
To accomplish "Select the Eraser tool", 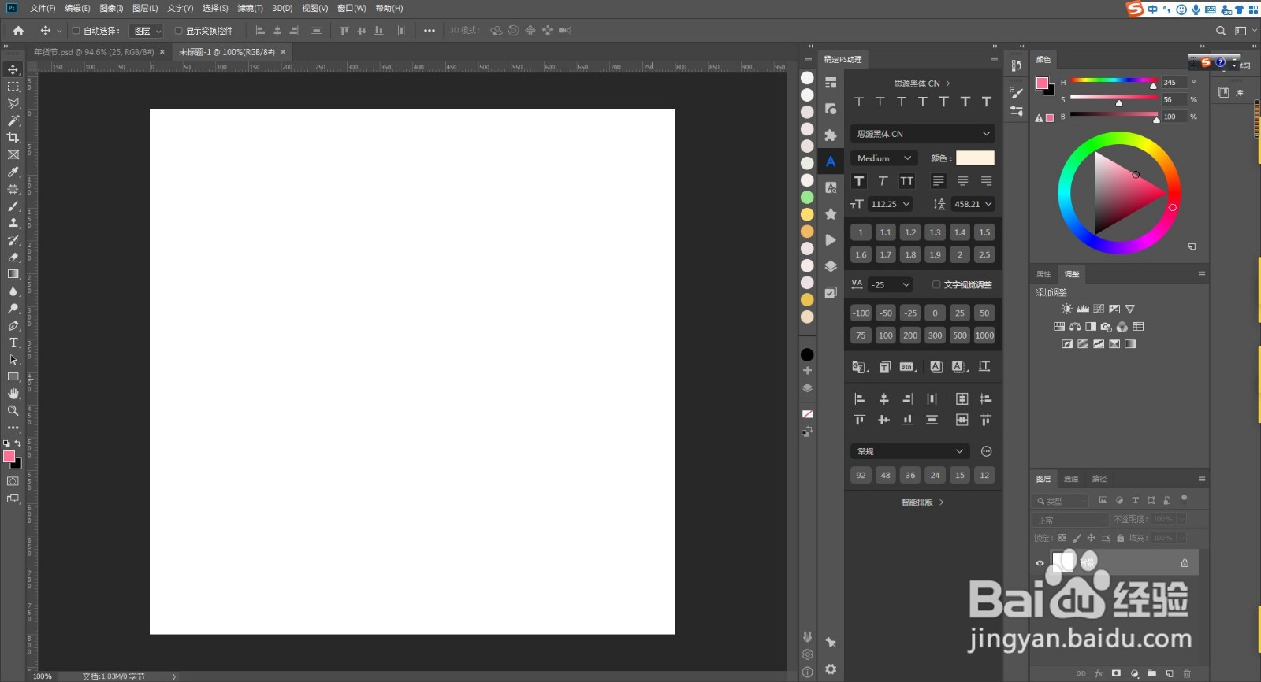I will click(x=13, y=258).
